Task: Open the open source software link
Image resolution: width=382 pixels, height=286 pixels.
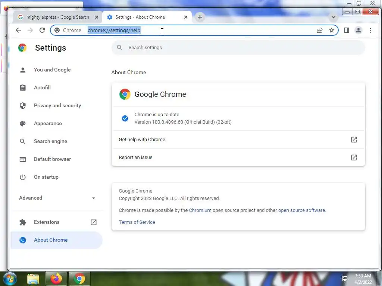Action: pyautogui.click(x=301, y=210)
